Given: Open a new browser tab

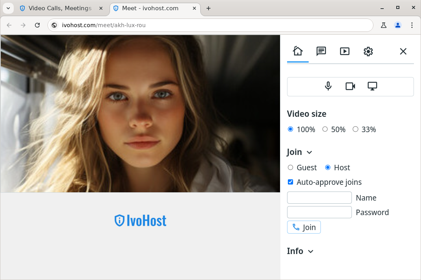Looking at the screenshot, I should (x=209, y=8).
